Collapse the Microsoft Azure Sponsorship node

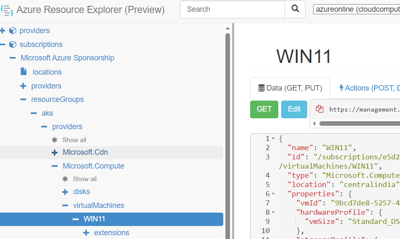[13, 58]
